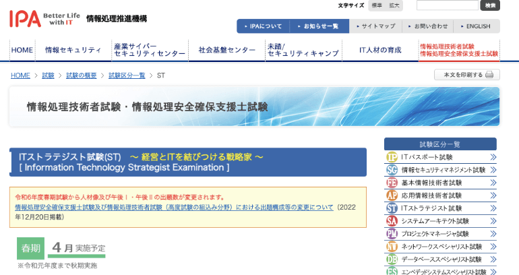Open 産業サイバーセキュリティセンター tab

(150, 50)
